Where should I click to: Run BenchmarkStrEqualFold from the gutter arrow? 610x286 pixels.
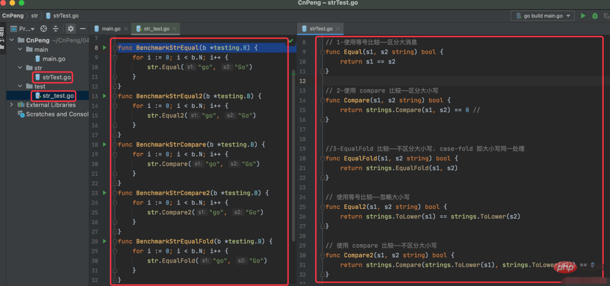click(104, 241)
